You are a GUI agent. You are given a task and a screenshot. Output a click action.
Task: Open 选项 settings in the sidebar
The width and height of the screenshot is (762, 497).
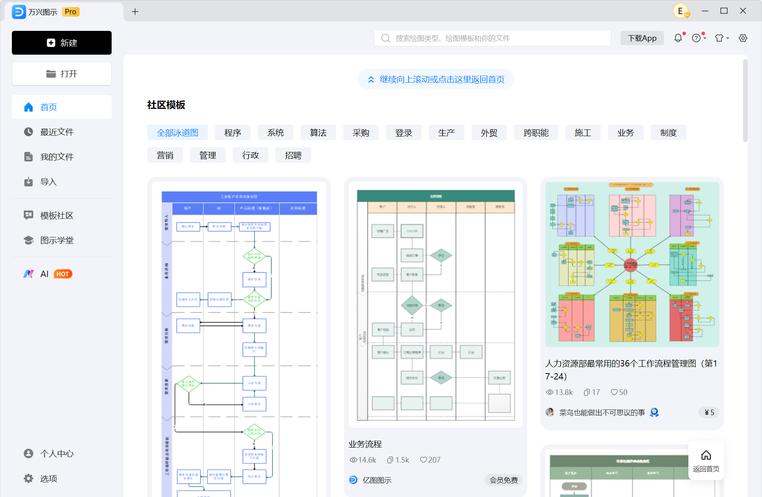pos(62,478)
